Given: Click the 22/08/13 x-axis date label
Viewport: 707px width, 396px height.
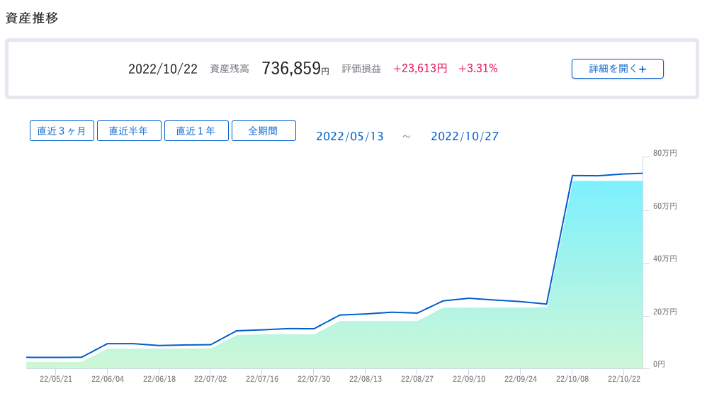Looking at the screenshot, I should [x=366, y=379].
